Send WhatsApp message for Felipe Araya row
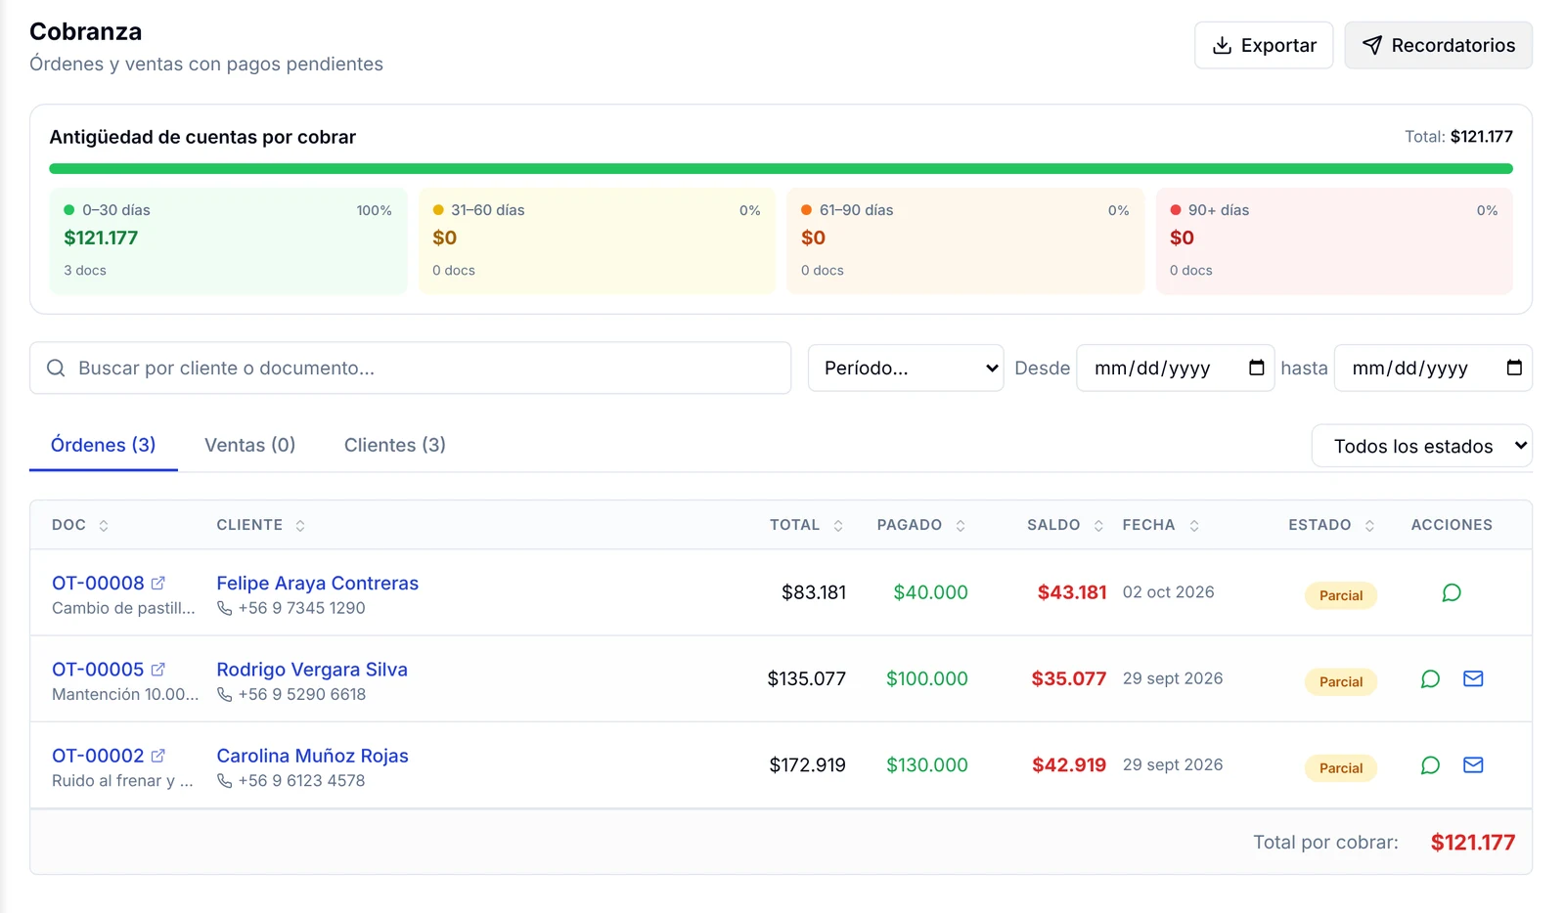 coord(1452,592)
